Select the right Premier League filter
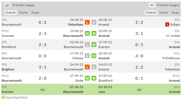This screenshot has width=182, height=103. (x=168, y=5)
